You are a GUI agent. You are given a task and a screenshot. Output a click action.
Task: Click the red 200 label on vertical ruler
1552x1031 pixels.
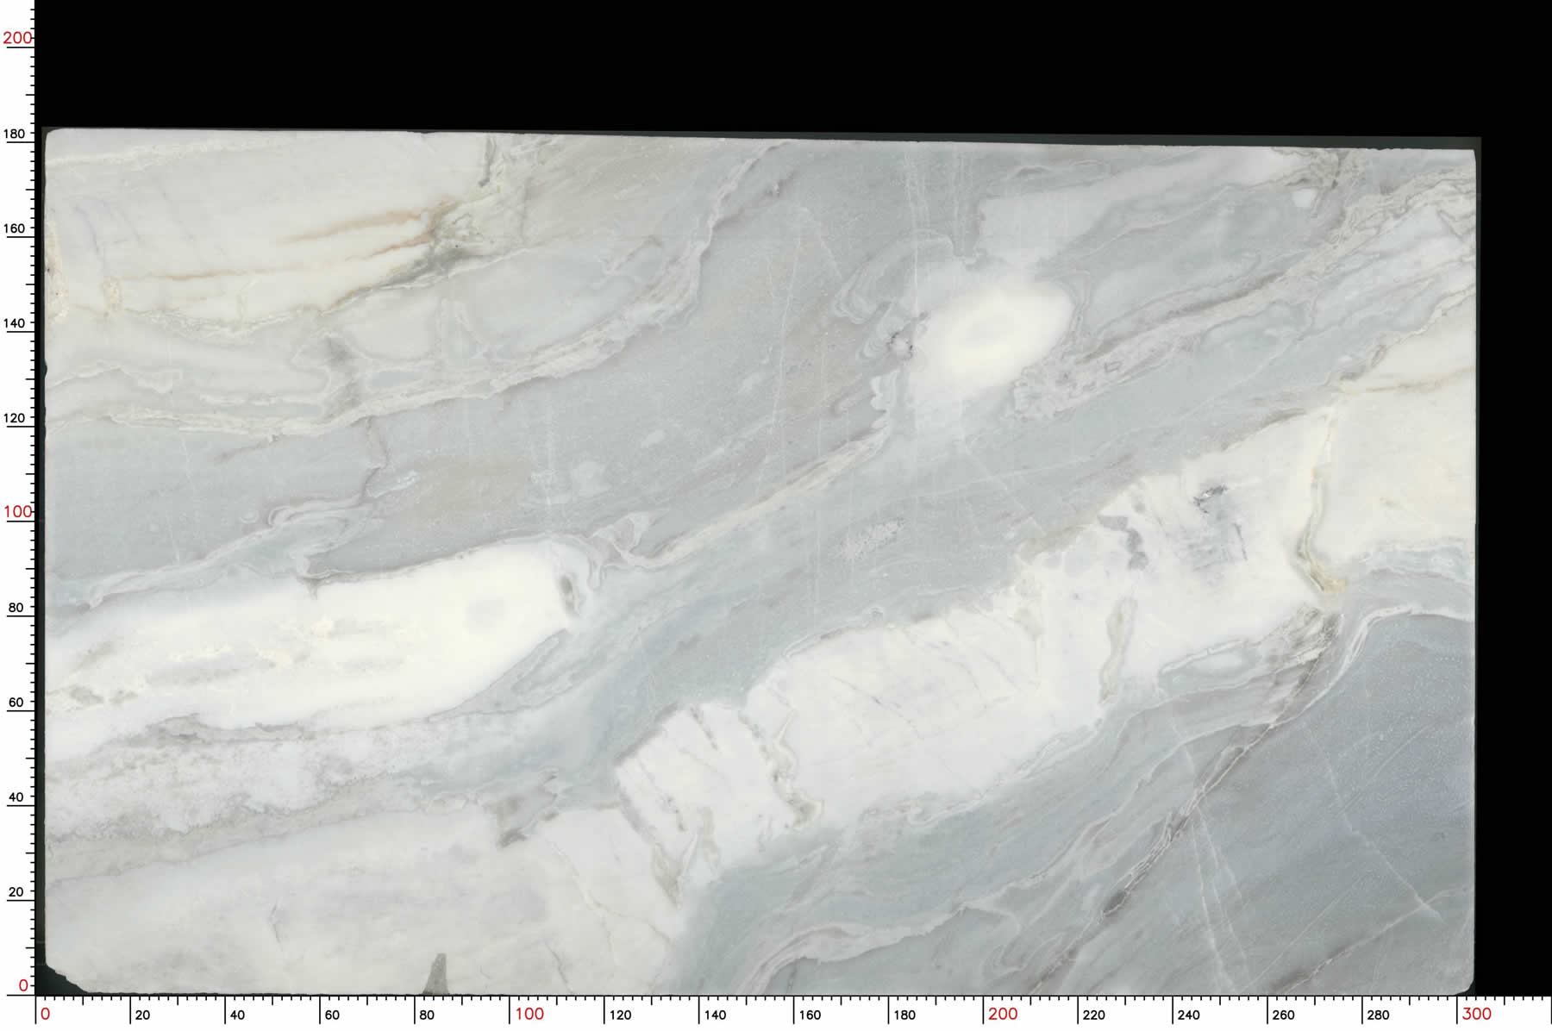(x=16, y=38)
